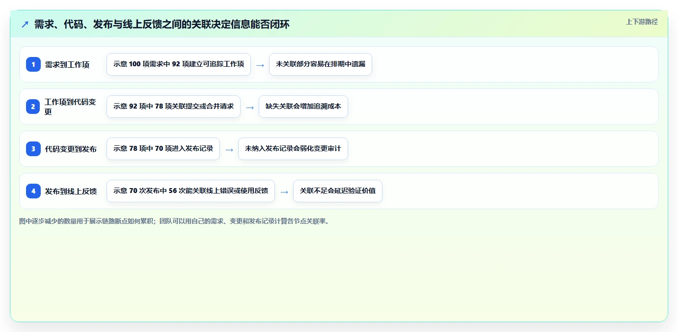Viewport: 678px width, 332px height.
Task: Click the box 未关联部分容易在排期中遗漏
Action: tap(321, 64)
